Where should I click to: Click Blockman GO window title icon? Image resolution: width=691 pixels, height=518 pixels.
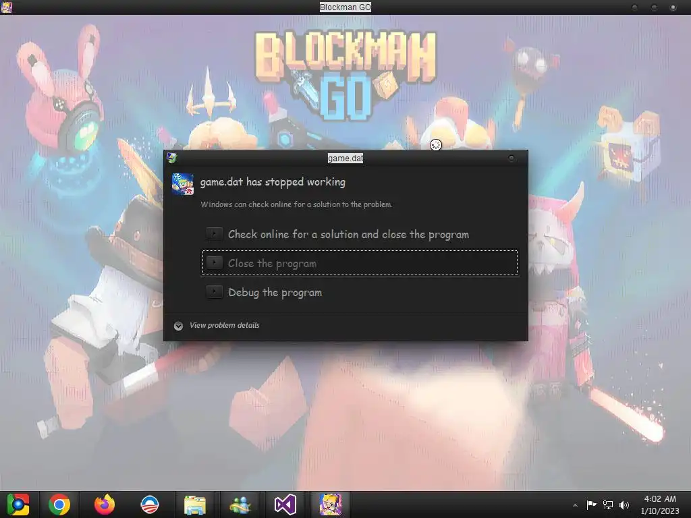pos(7,7)
